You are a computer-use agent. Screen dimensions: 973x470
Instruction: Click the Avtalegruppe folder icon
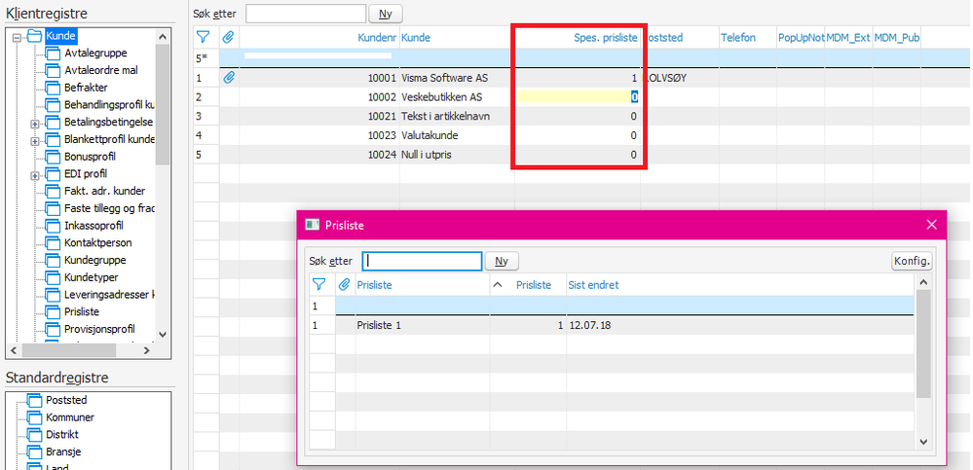54,54
